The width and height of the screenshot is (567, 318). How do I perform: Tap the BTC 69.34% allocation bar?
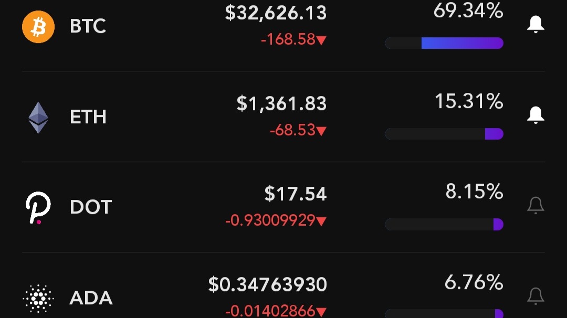444,43
